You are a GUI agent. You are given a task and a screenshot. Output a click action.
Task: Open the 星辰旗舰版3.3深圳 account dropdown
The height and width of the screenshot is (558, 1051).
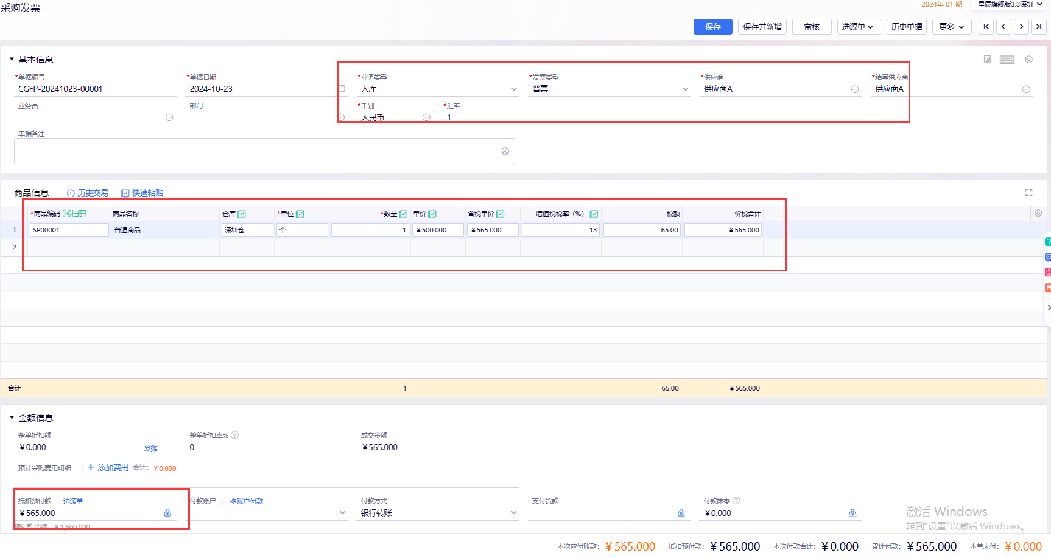(1010, 4)
